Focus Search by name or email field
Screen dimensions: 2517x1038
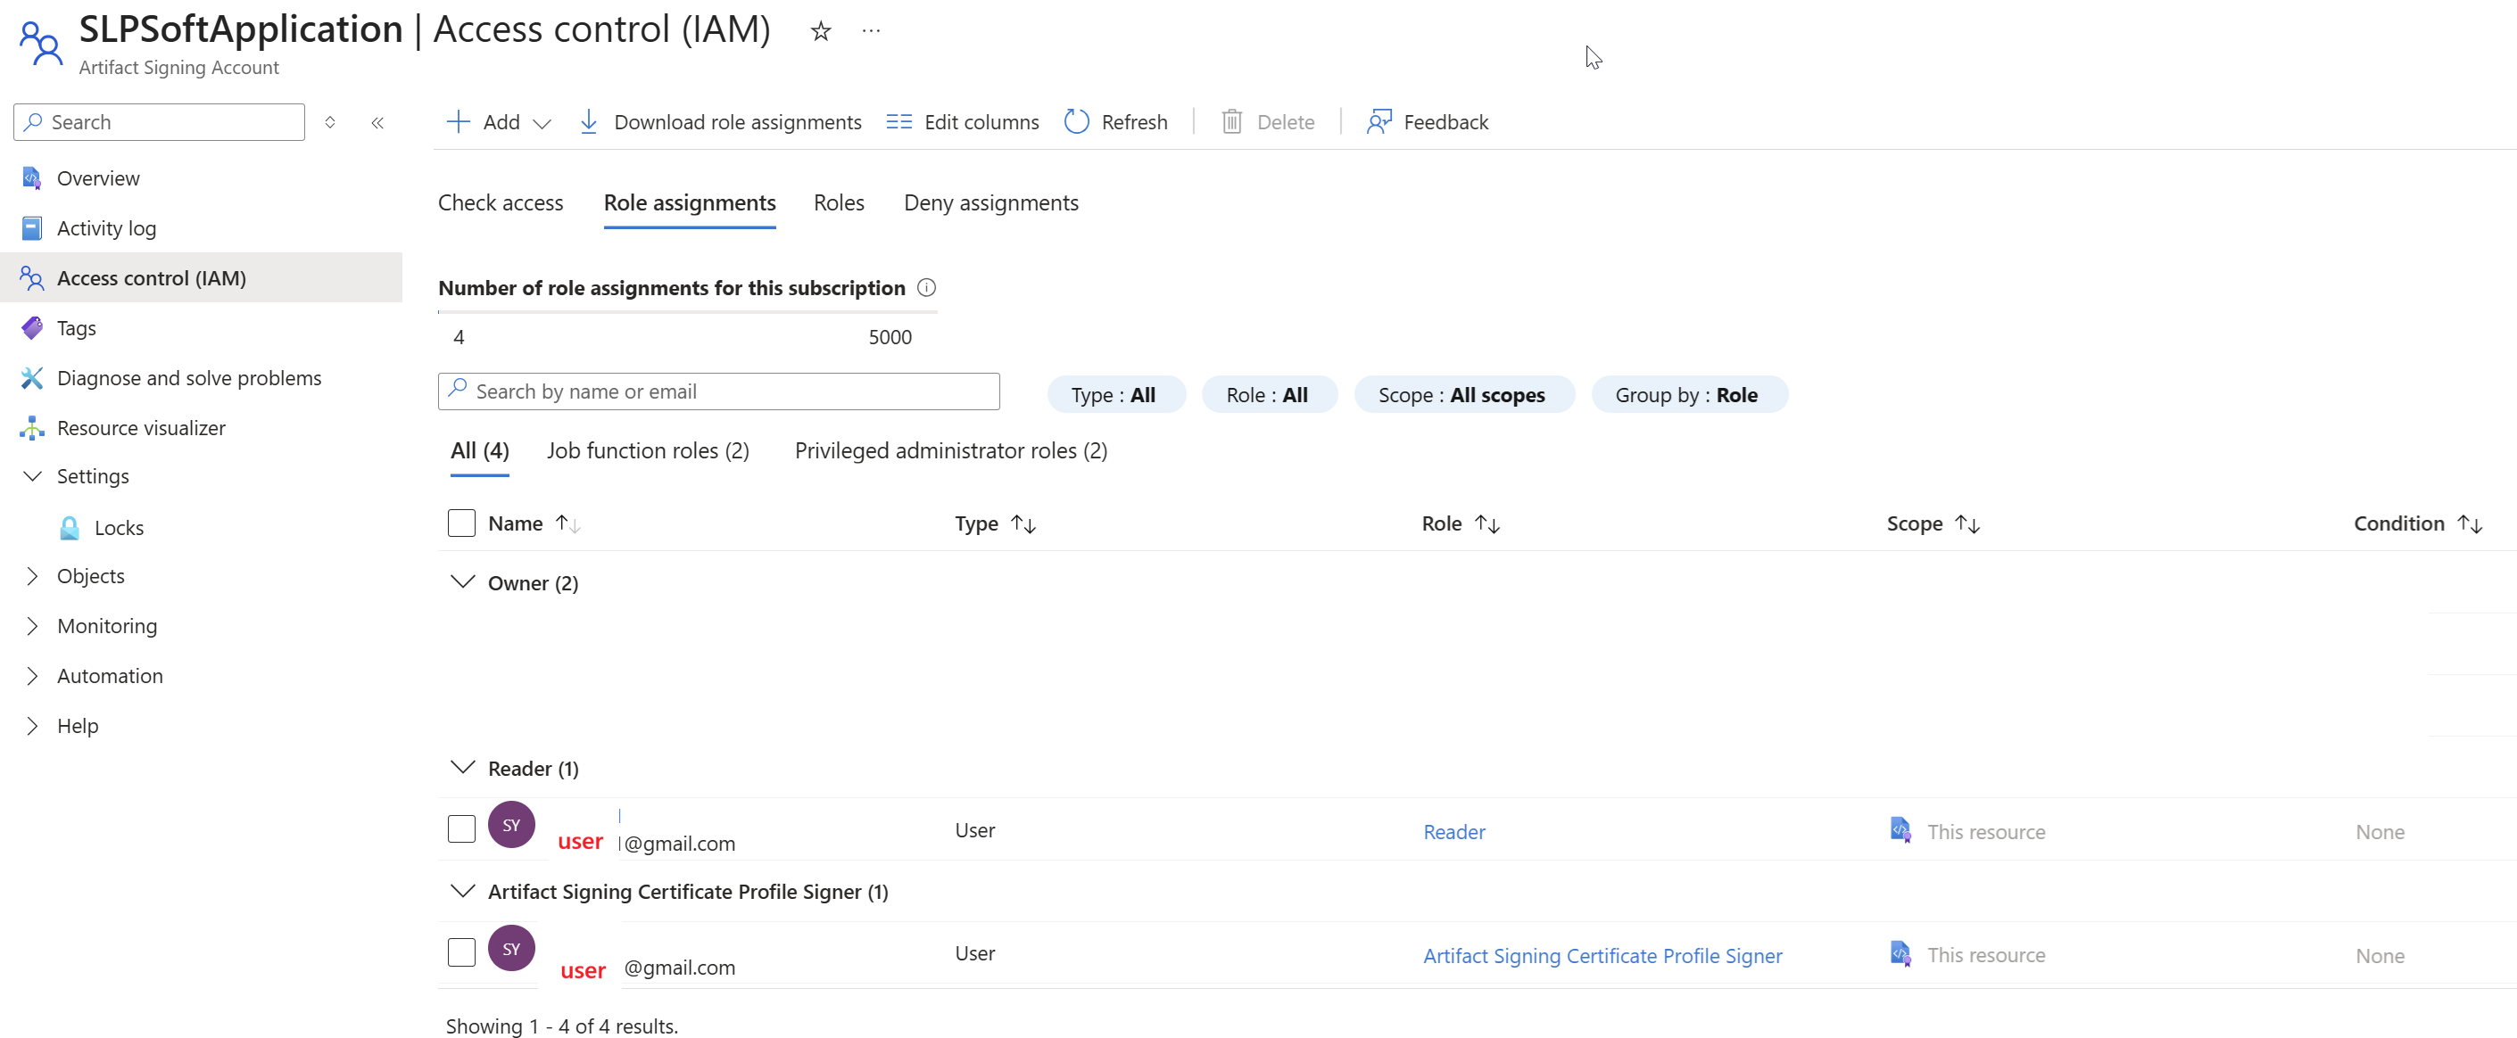[x=718, y=391]
